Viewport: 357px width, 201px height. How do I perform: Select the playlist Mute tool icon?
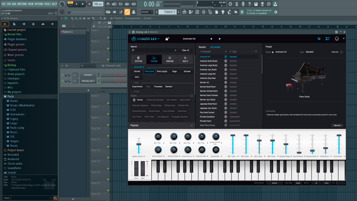85,18
